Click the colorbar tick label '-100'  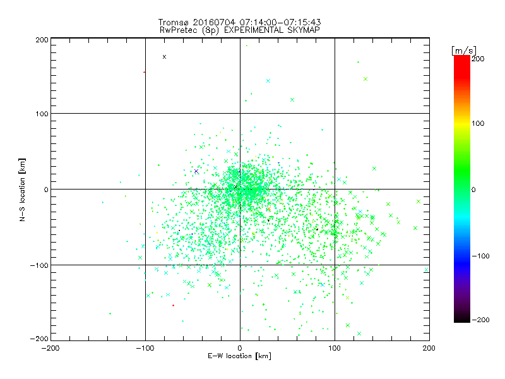coord(481,256)
